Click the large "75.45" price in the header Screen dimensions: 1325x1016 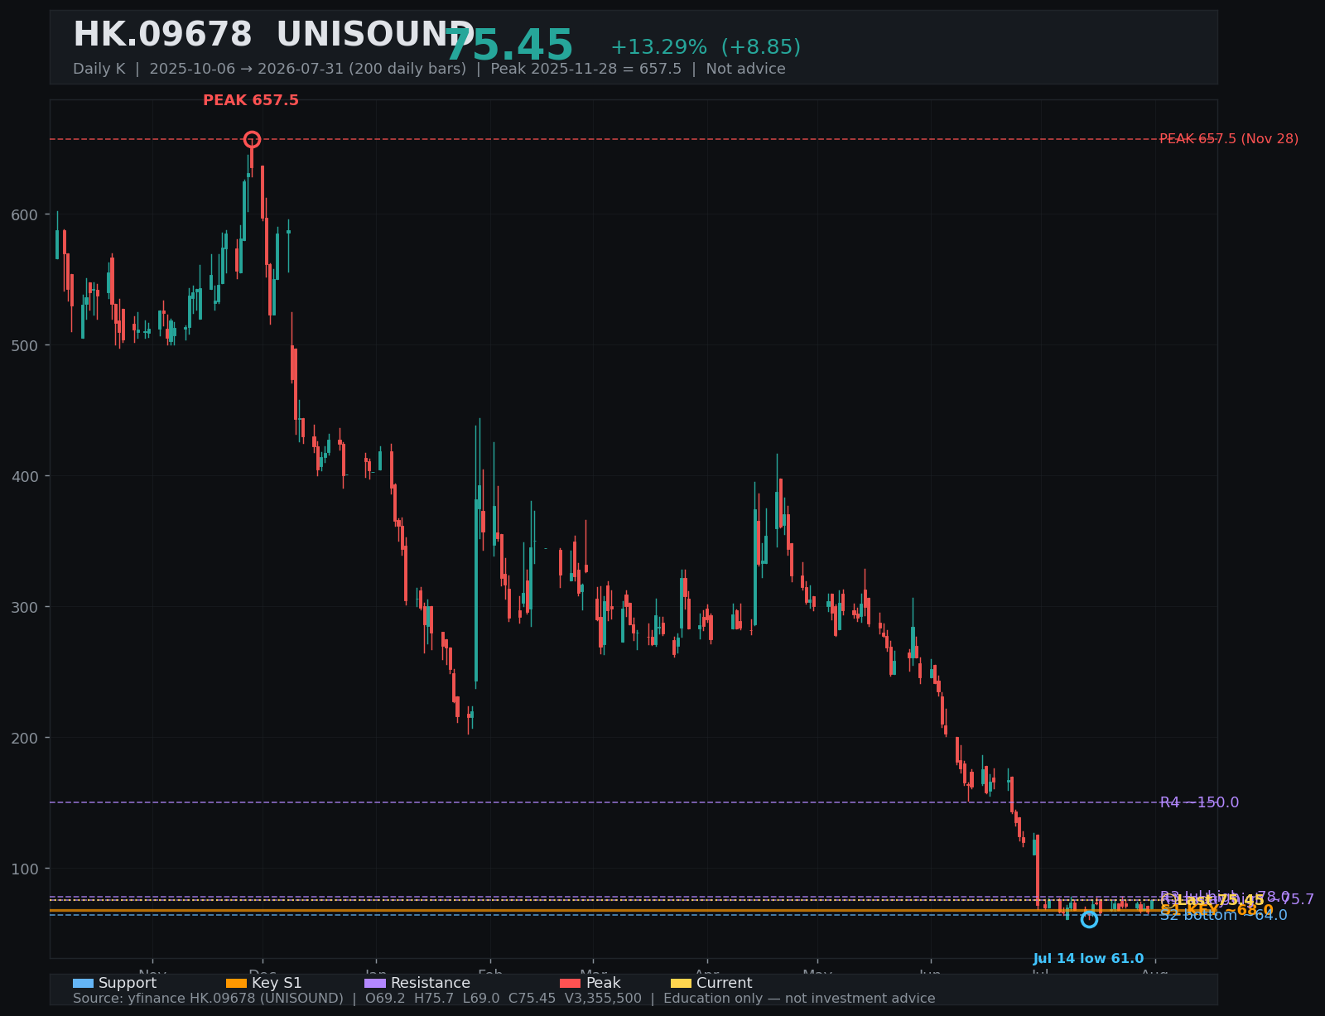[509, 46]
